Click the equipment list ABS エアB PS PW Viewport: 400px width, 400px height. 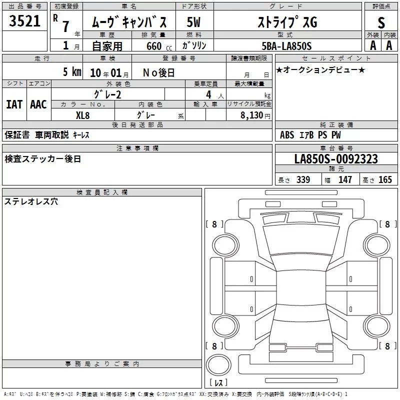point(310,135)
